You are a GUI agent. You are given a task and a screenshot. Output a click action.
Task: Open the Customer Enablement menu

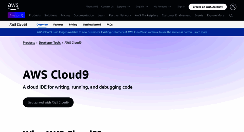point(176,15)
